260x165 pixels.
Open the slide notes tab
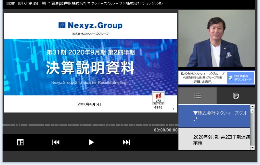click(x=236, y=96)
